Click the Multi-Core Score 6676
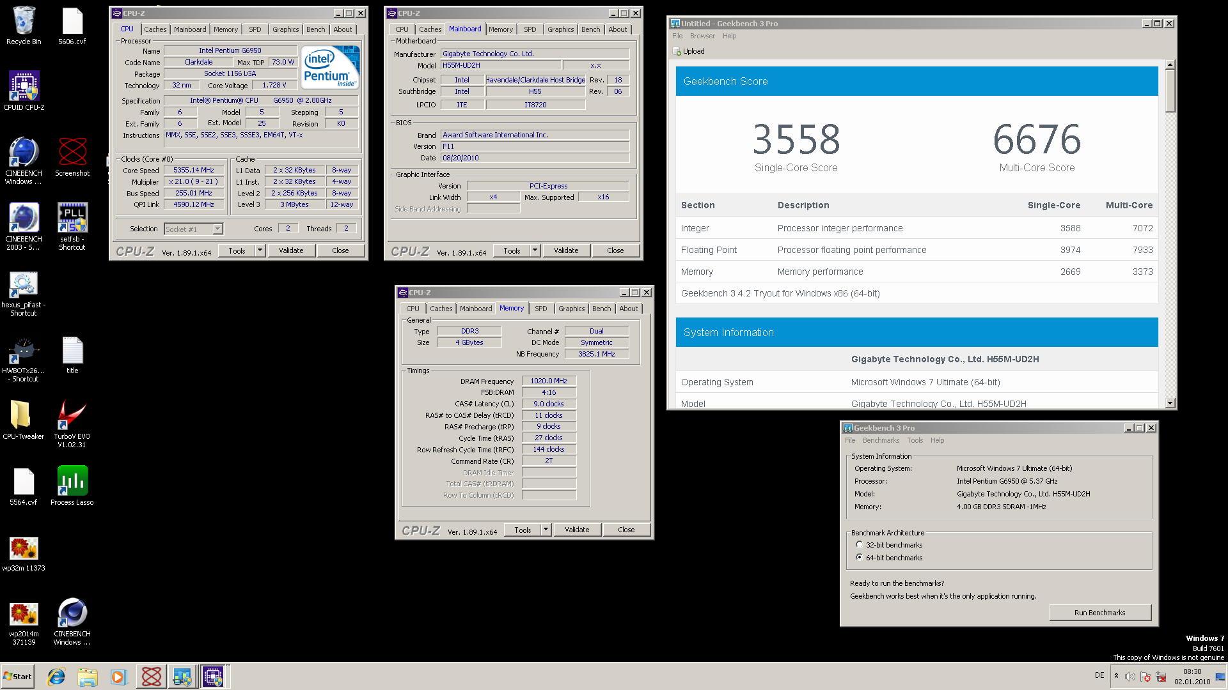 pos(1037,139)
